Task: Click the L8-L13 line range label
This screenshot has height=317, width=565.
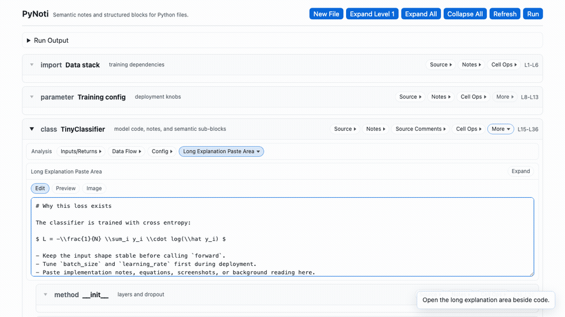Action: click(530, 97)
